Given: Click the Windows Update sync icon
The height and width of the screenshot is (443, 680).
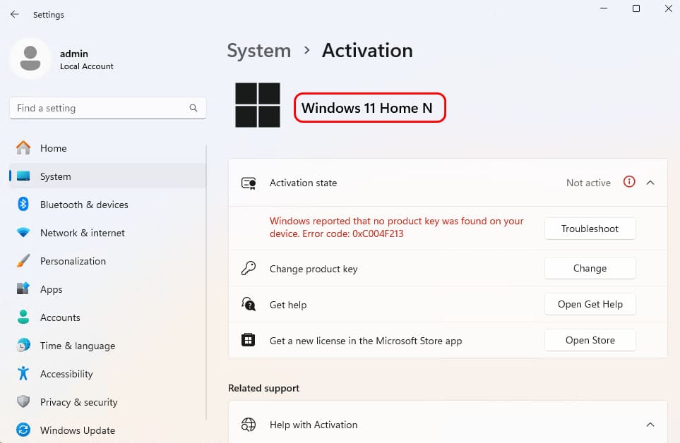Looking at the screenshot, I should (x=23, y=430).
